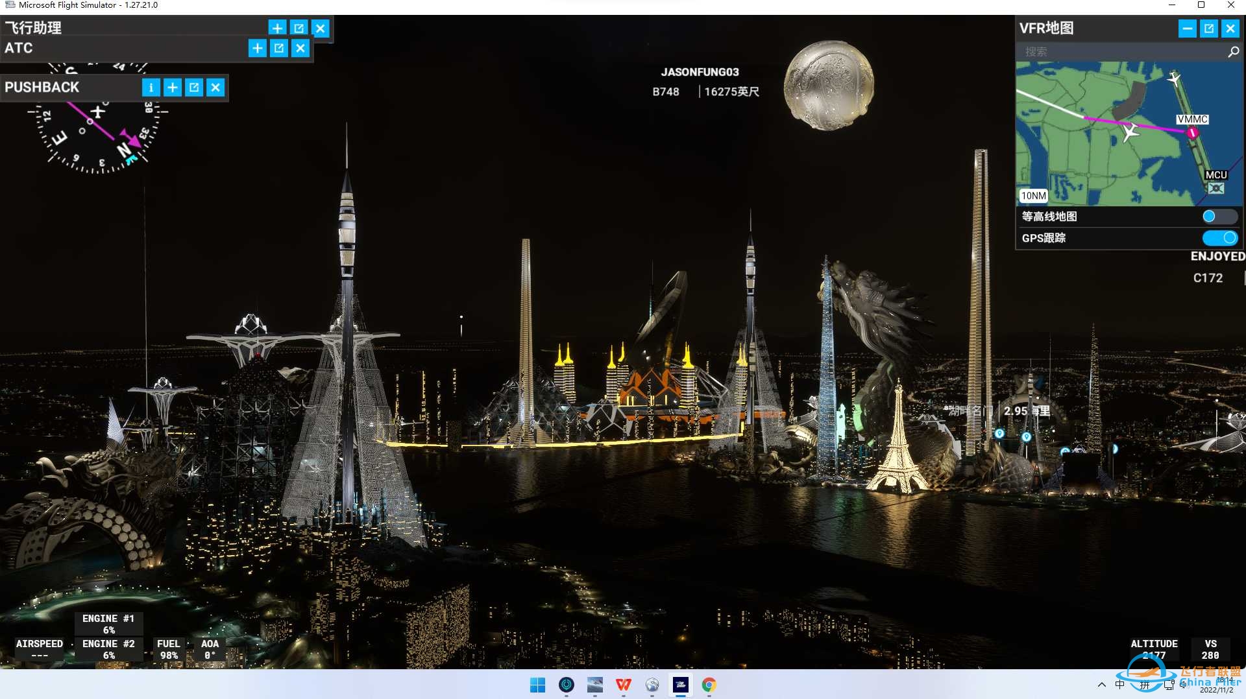The width and height of the screenshot is (1246, 699).
Task: Click the ENGINE #1 readout
Action: (108, 624)
